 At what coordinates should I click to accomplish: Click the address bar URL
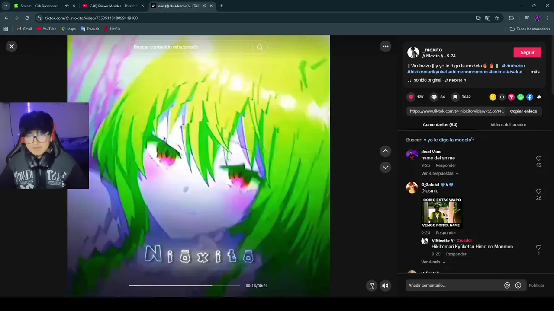coord(91,18)
